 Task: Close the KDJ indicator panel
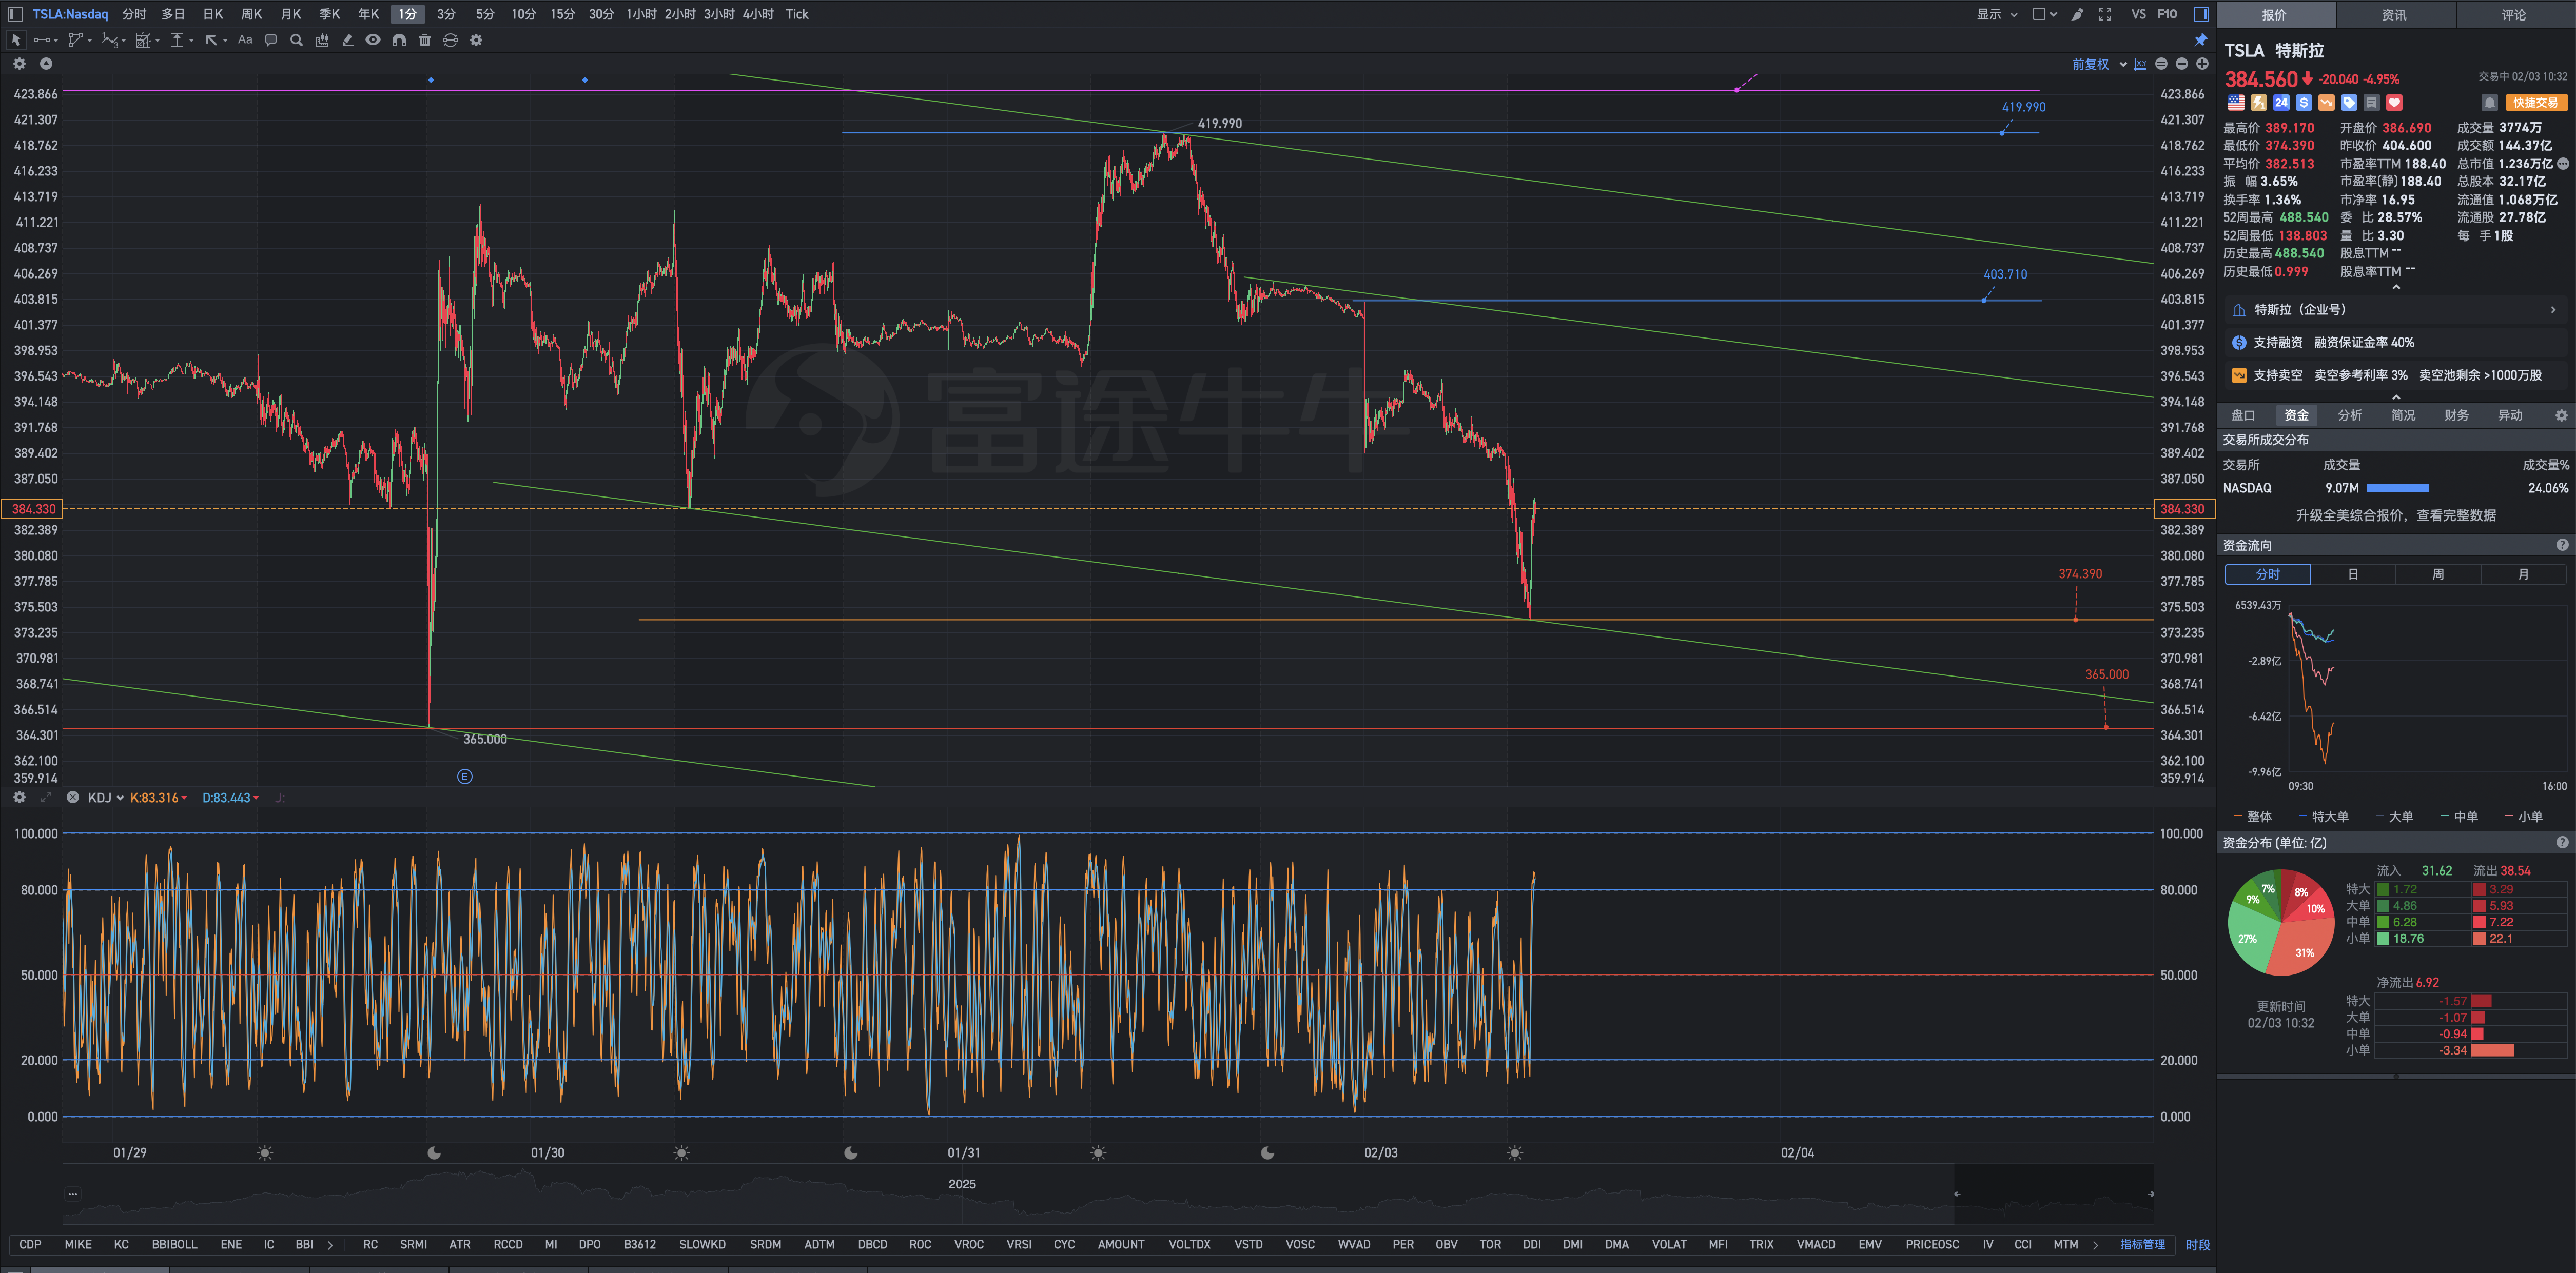pyautogui.click(x=72, y=798)
